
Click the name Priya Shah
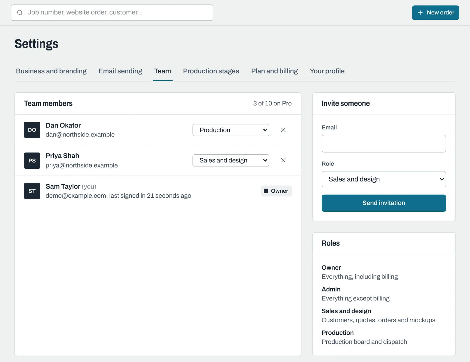62,156
